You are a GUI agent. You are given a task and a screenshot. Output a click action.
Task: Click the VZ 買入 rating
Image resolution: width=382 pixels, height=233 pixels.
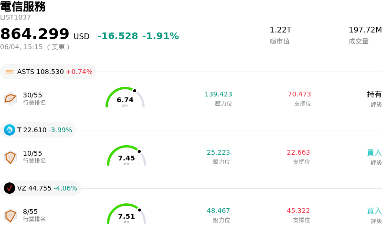[374, 211]
